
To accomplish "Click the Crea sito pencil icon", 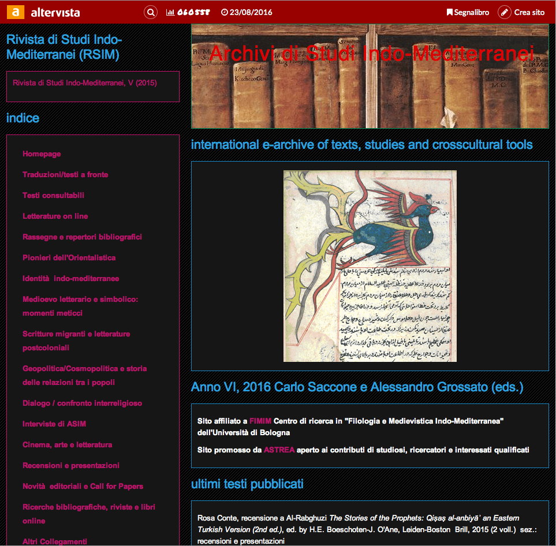I will tap(504, 13).
